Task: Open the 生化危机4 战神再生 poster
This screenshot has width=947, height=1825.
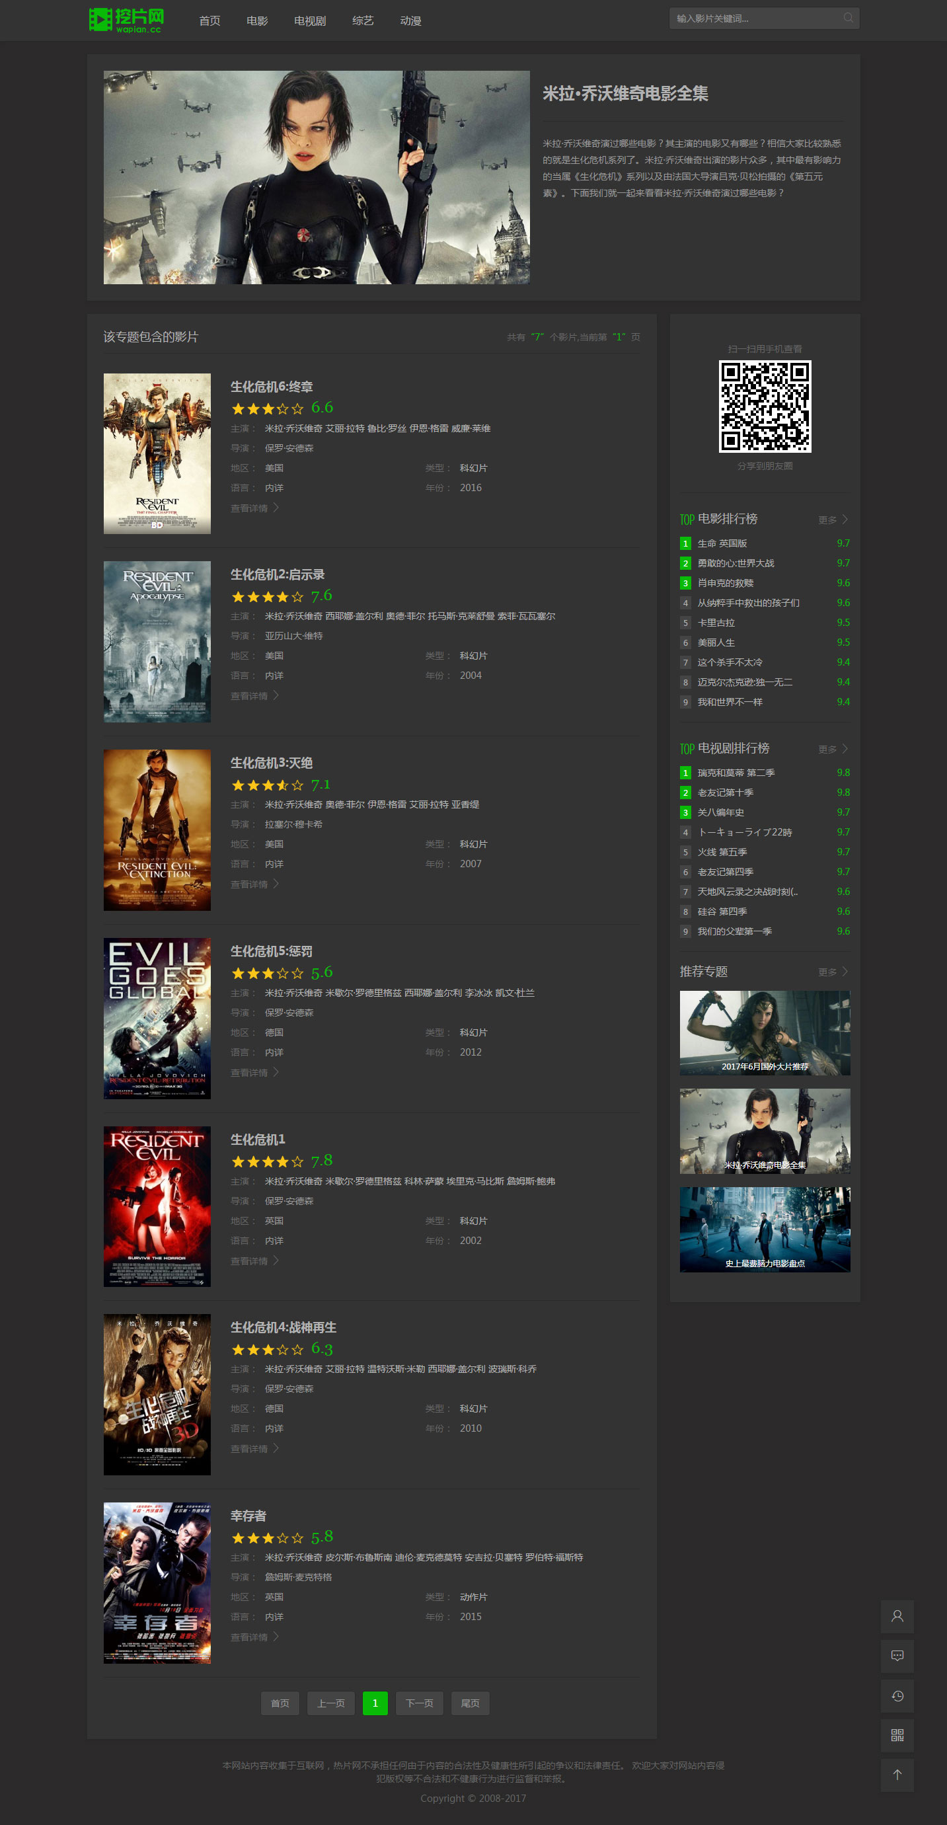Action: [157, 1395]
